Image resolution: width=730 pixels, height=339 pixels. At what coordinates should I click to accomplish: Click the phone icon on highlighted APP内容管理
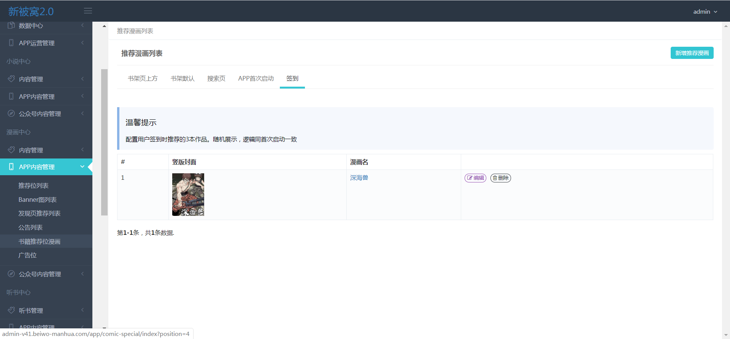pyautogui.click(x=11, y=167)
